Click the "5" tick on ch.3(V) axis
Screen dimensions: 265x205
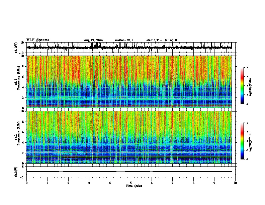(23, 166)
